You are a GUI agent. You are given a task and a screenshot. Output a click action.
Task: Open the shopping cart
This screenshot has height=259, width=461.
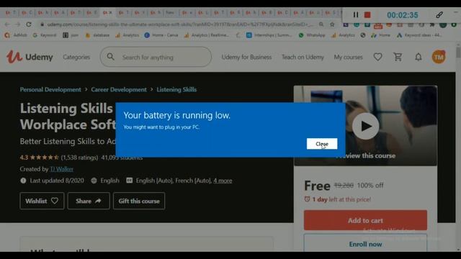coord(398,57)
